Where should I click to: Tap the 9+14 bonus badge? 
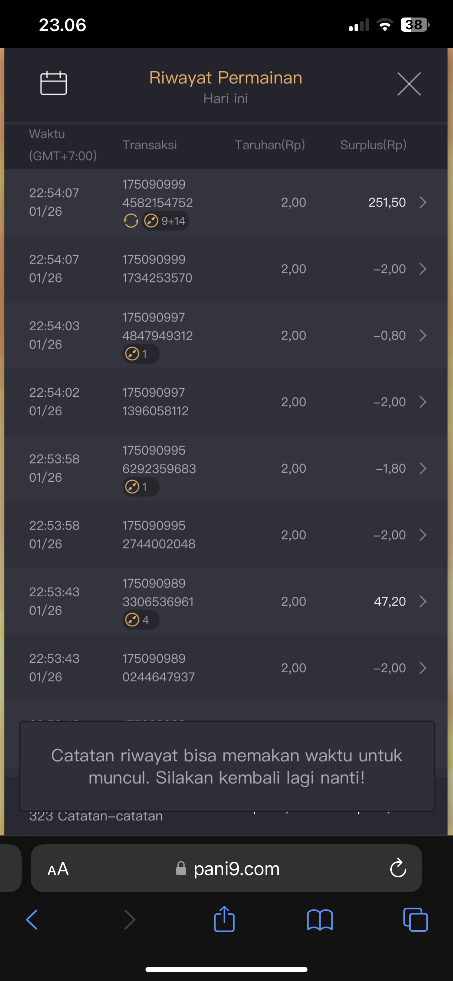click(166, 221)
